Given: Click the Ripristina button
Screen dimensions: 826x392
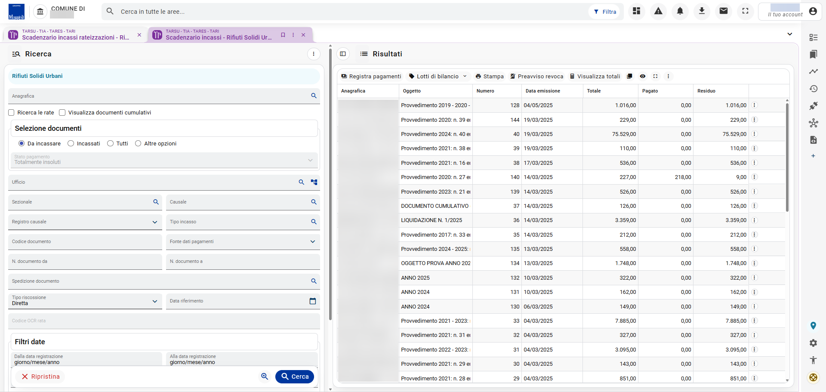Looking at the screenshot, I should click(40, 377).
